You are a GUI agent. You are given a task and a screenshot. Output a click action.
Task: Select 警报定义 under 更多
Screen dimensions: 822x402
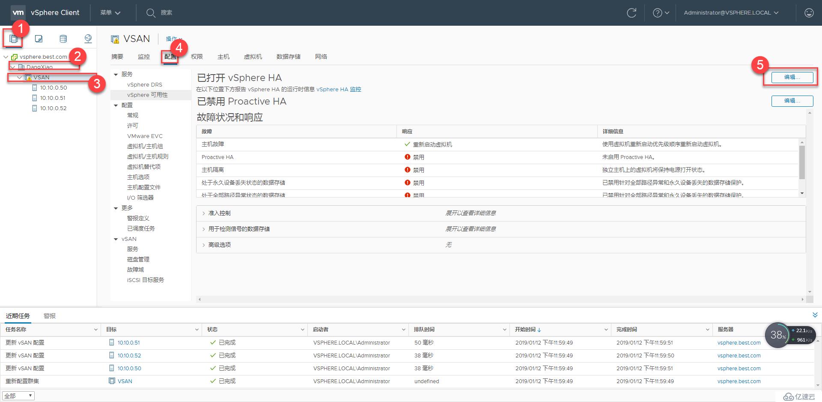[x=138, y=218]
